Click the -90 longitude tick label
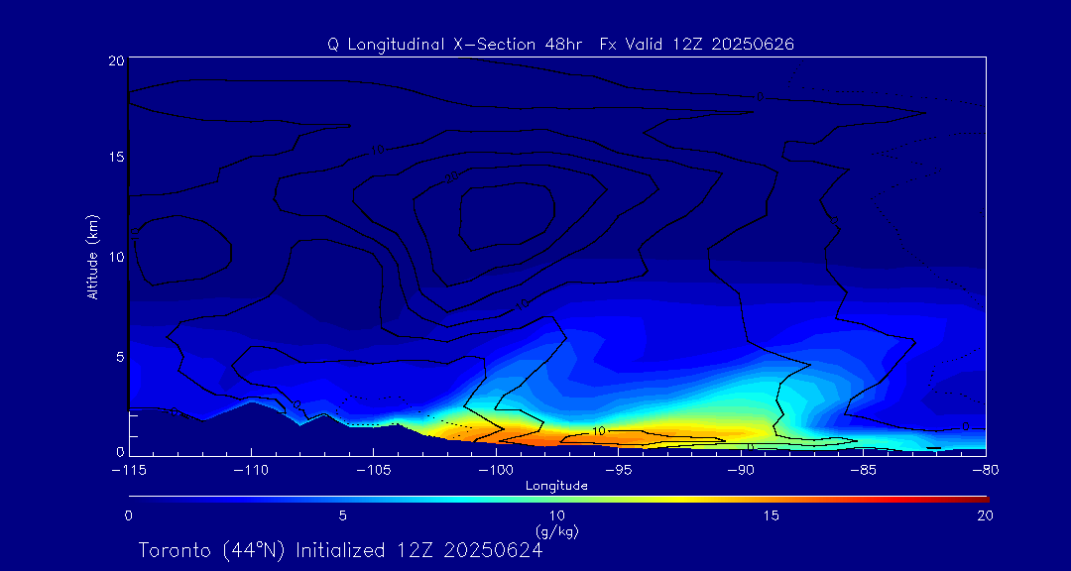Viewport: 1071px width, 571px height. (x=741, y=471)
